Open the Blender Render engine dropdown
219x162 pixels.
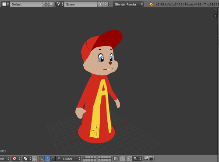tap(128, 4)
